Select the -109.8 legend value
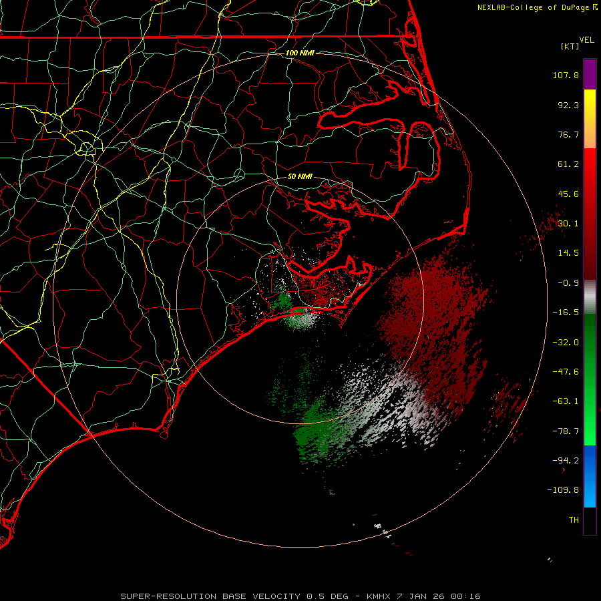Screen dimensions: 601x601 click(x=563, y=490)
